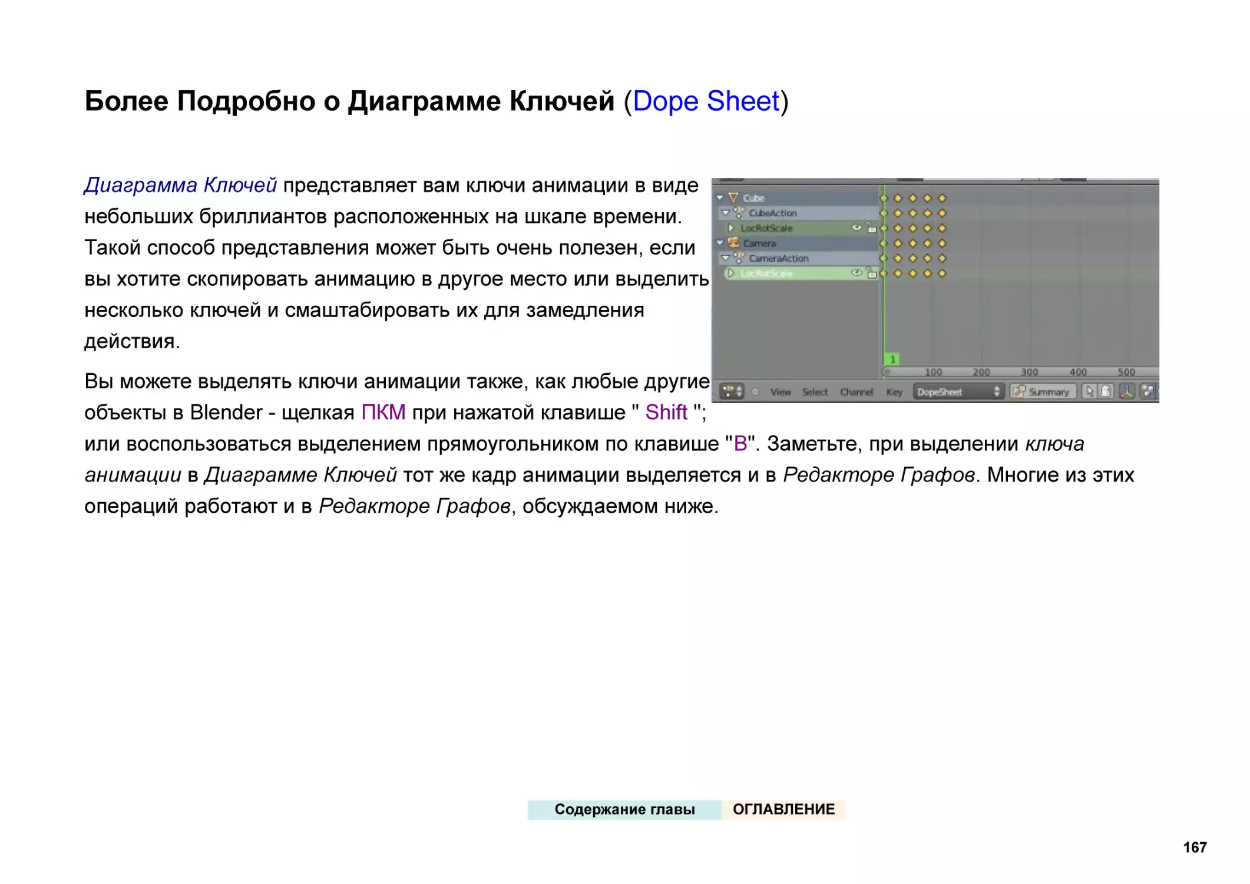Click frame 400 on the timeline ruler
1250x884 pixels.
pyautogui.click(x=1078, y=372)
